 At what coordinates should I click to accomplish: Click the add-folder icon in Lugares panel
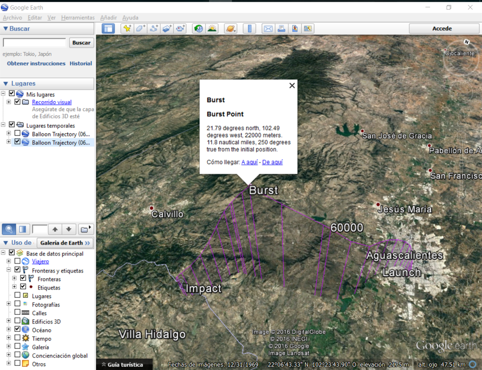[x=85, y=229]
